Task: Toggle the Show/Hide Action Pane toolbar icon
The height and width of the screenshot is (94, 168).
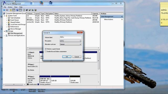Action: click(x=20, y=10)
